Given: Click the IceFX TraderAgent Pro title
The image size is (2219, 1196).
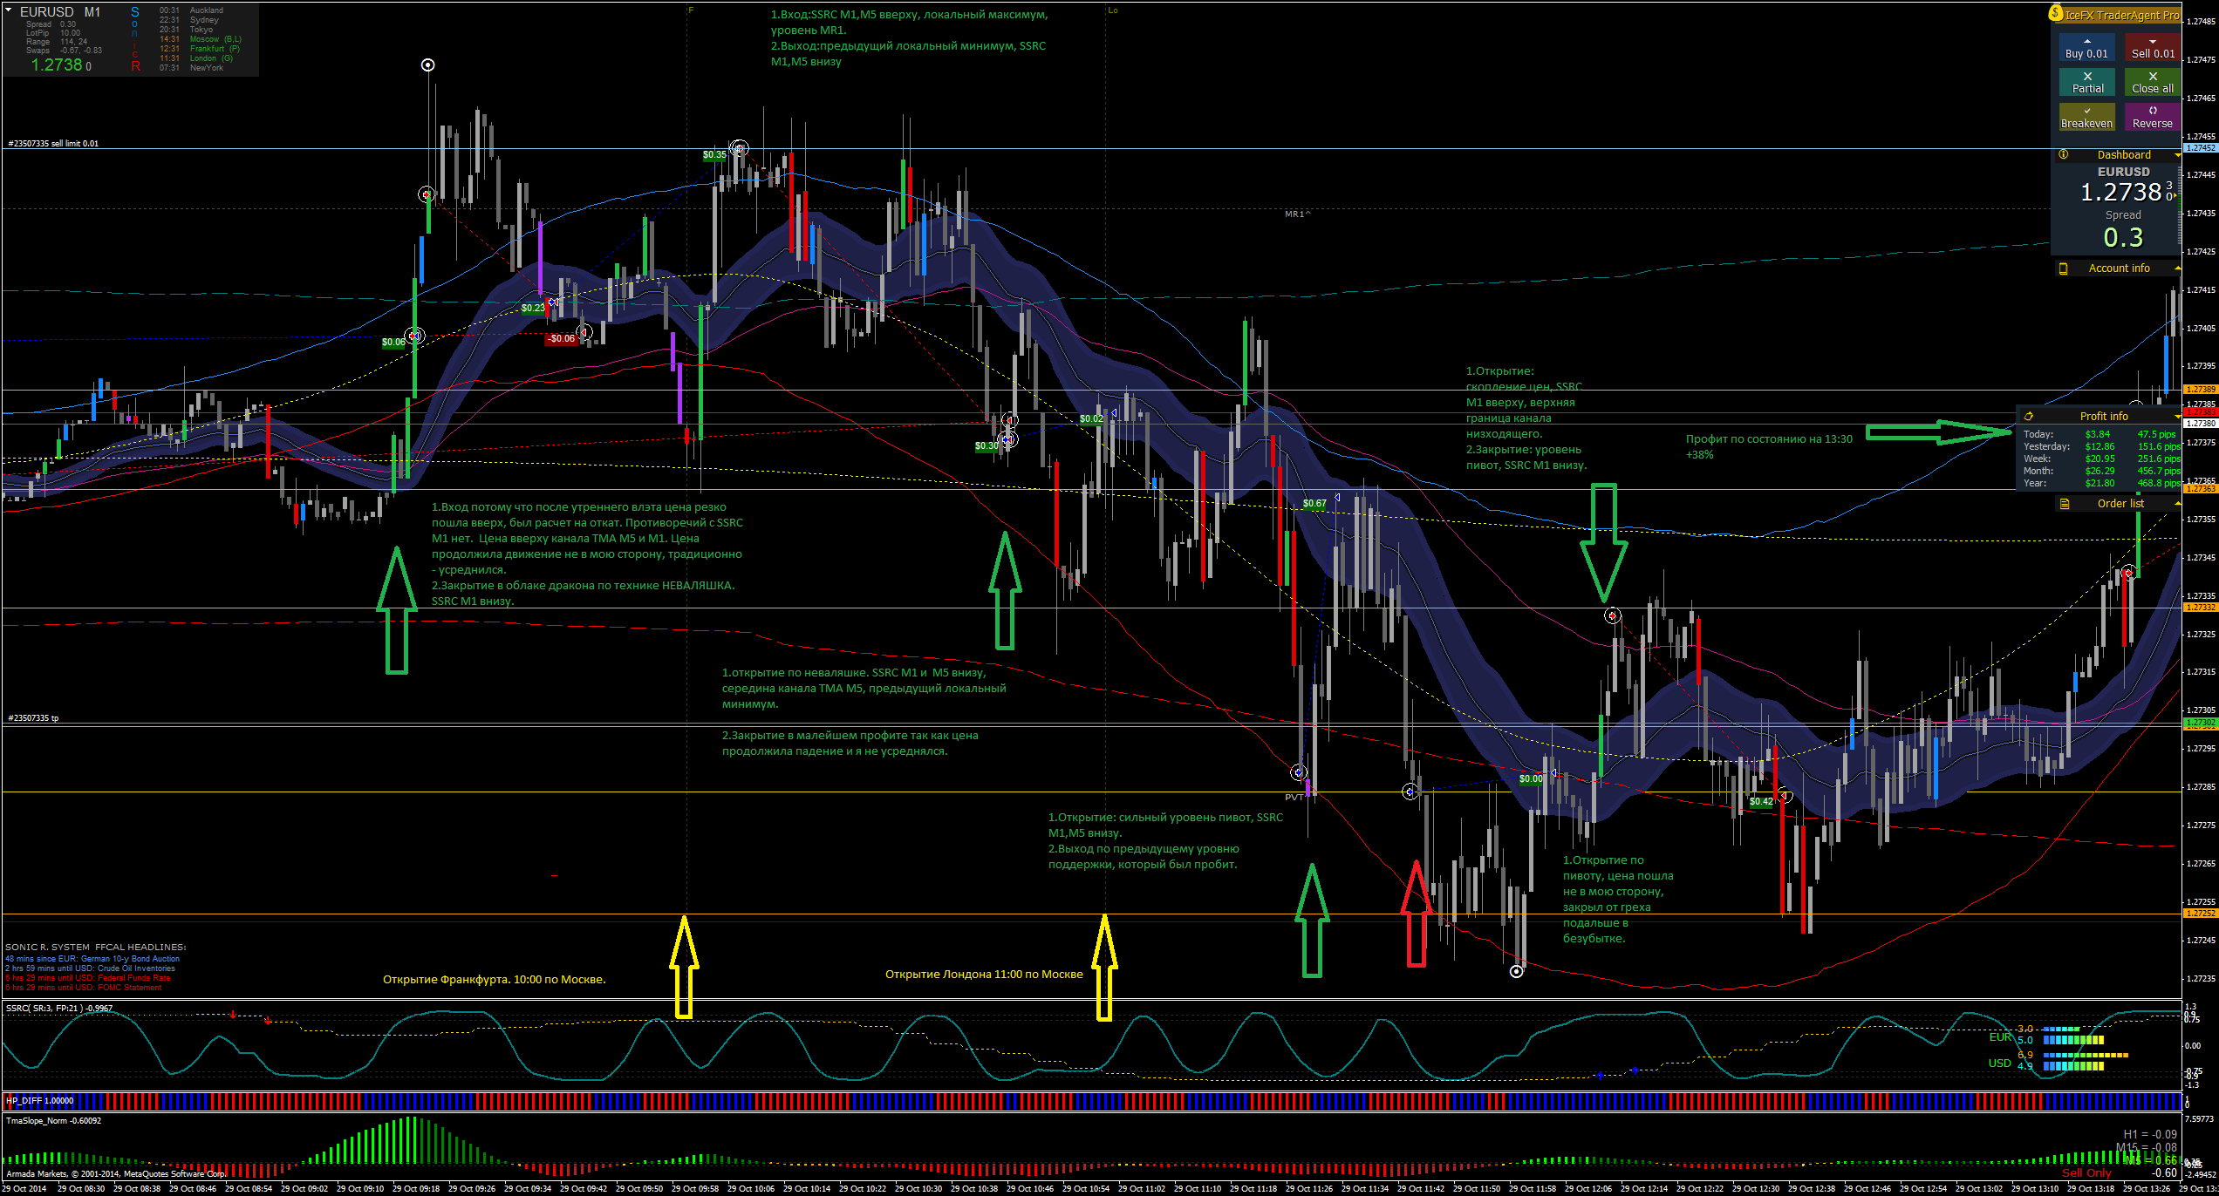Looking at the screenshot, I should [2121, 15].
